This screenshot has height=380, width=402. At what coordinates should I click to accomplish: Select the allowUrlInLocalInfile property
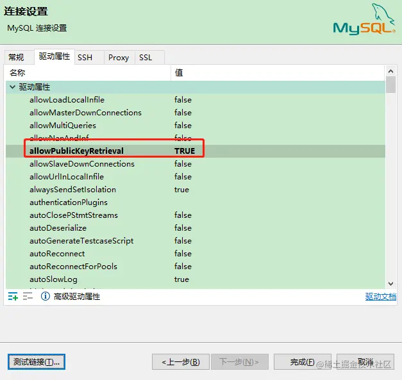67,177
